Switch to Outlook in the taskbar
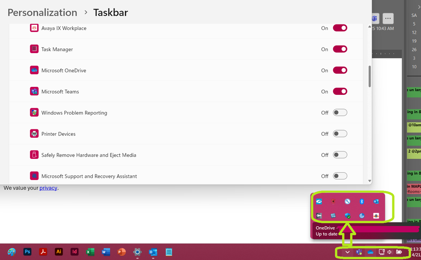Viewport: 421px width, 260px height. pyautogui.click(x=153, y=252)
